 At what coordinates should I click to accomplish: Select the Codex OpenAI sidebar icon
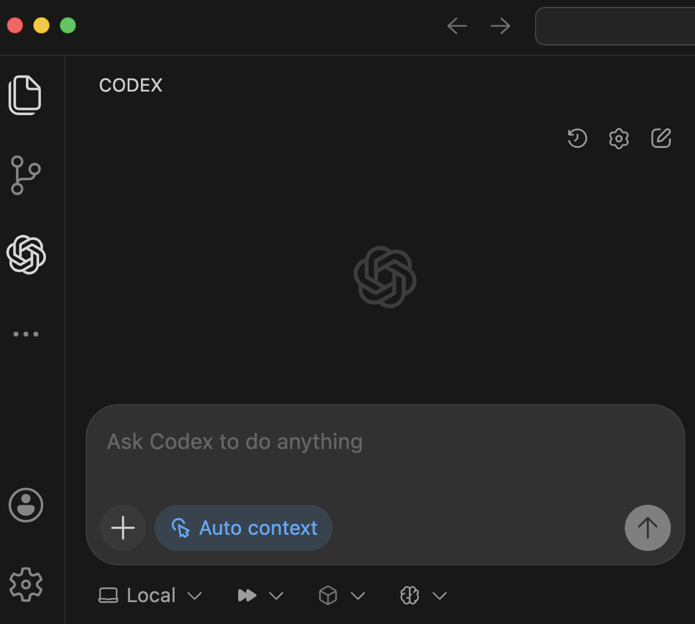coord(26,254)
